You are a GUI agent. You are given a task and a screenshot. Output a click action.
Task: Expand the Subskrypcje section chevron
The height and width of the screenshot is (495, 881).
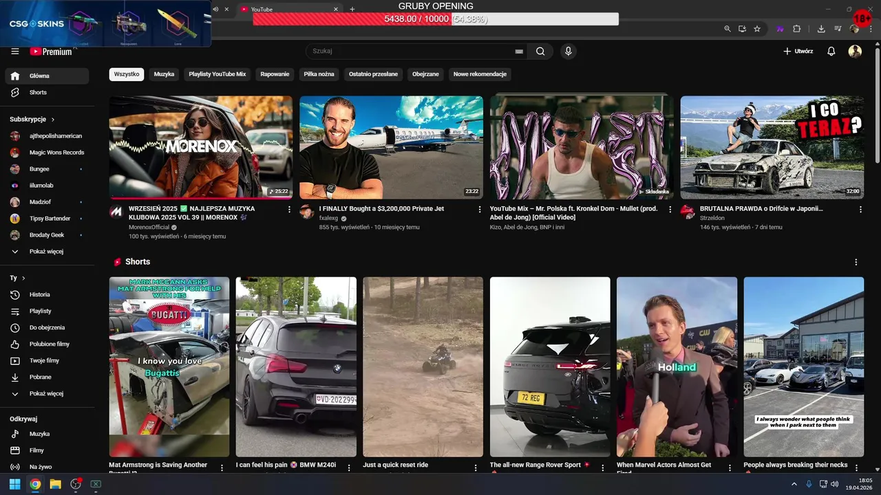[x=53, y=120]
